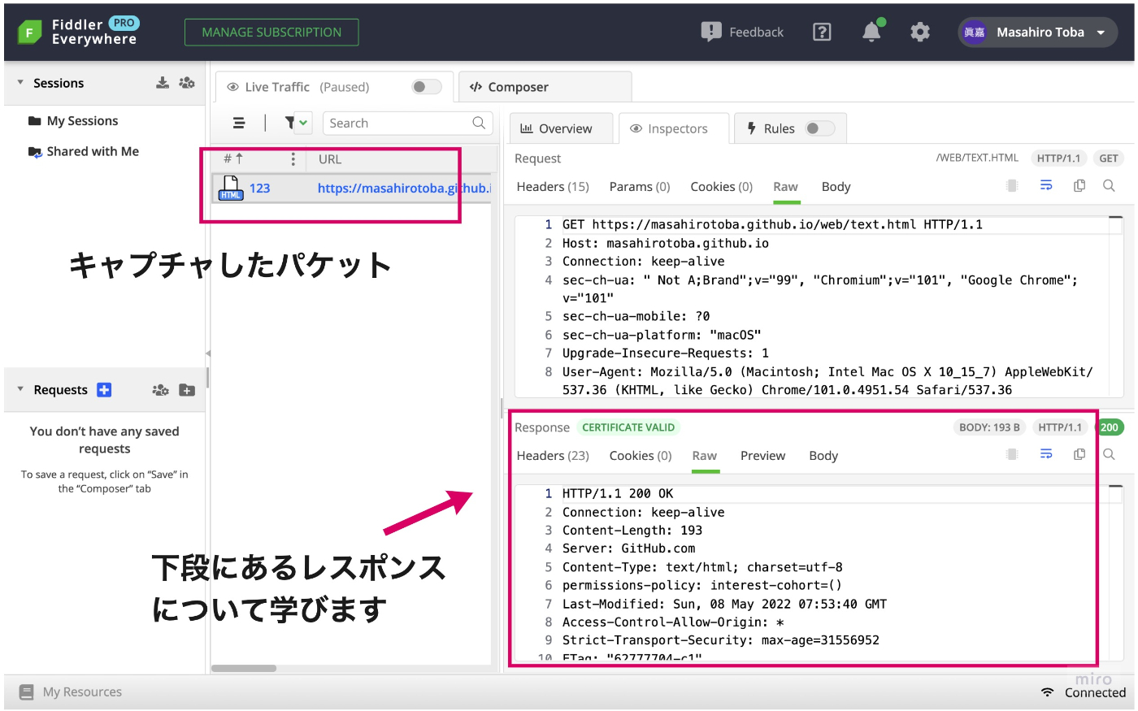Click the import sessions download icon
Image resolution: width=1138 pixels, height=711 pixels.
point(163,83)
